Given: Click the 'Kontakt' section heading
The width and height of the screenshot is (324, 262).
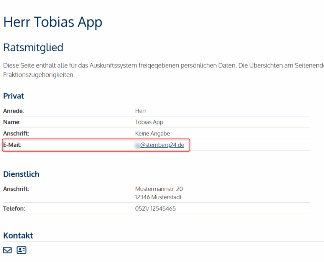Looking at the screenshot, I should pyautogui.click(x=18, y=235).
